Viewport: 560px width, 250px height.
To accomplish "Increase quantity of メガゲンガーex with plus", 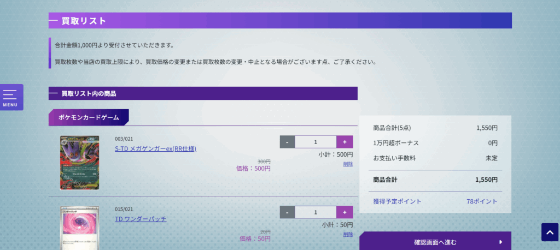I will [x=345, y=142].
